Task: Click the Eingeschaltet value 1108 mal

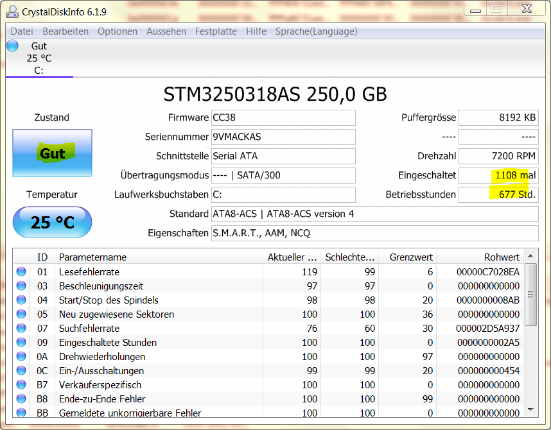Action: (x=498, y=176)
